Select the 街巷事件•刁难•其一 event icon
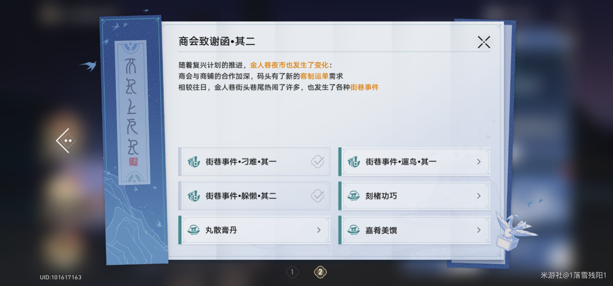Screen dimensions: 613x286 point(195,161)
